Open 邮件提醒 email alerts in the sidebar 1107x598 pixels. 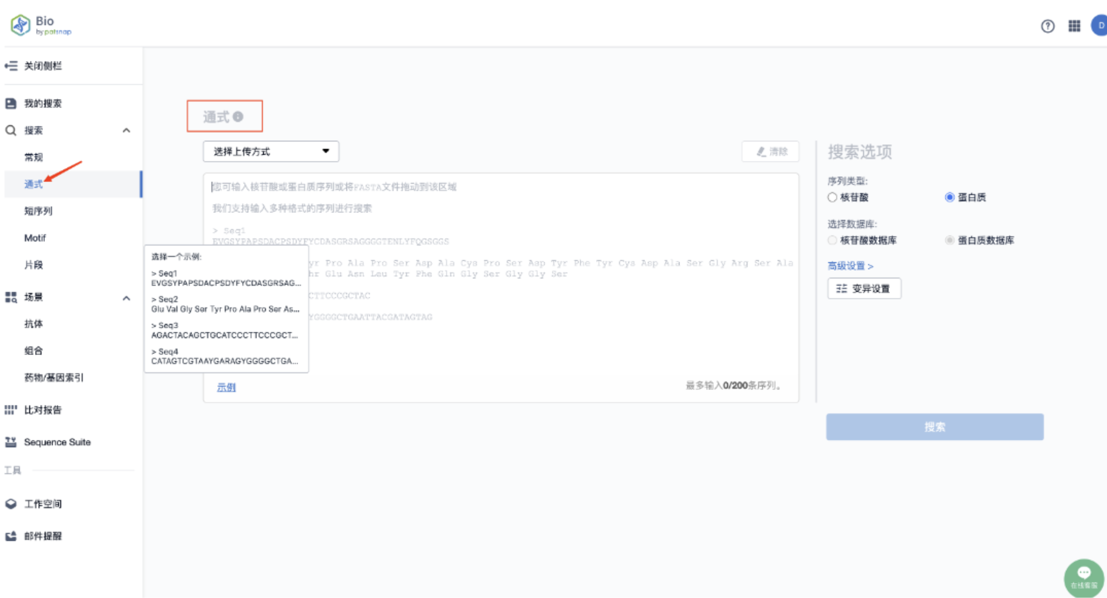tap(43, 536)
